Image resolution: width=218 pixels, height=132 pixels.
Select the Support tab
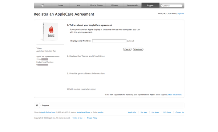click(x=150, y=5)
